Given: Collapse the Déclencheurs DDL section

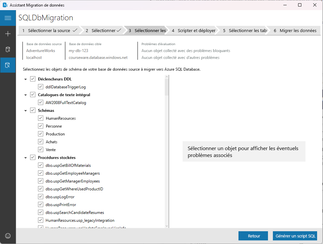Looking at the screenshot, I should coord(26,79).
